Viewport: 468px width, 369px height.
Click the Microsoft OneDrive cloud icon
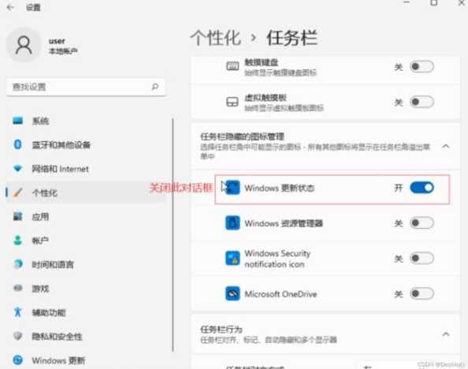pos(232,294)
